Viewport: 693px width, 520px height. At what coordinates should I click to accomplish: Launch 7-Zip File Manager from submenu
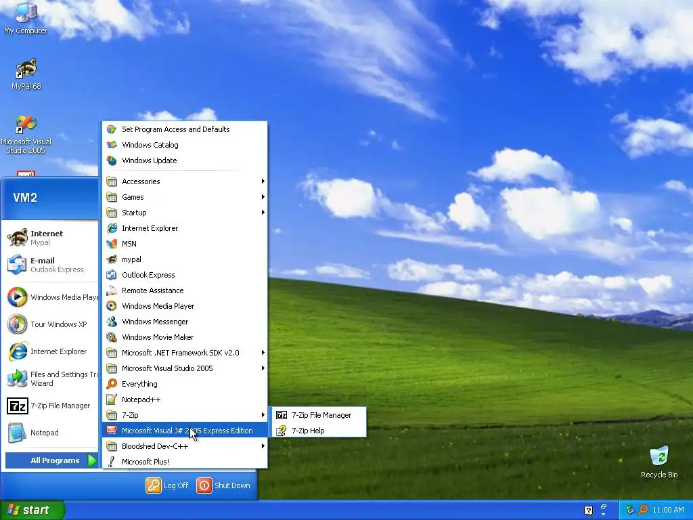coord(319,415)
